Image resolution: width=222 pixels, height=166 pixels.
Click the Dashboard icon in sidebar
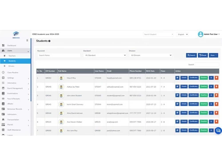[x=3, y=45]
